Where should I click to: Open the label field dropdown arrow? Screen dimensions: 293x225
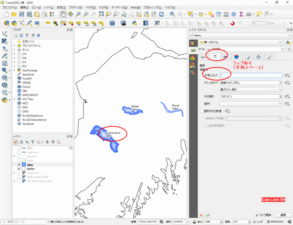click(x=283, y=49)
